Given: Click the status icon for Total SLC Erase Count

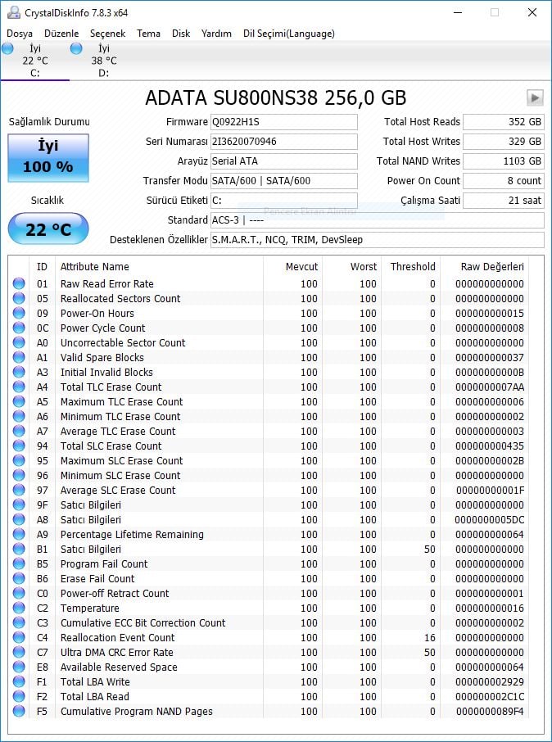Looking at the screenshot, I should (x=19, y=446).
